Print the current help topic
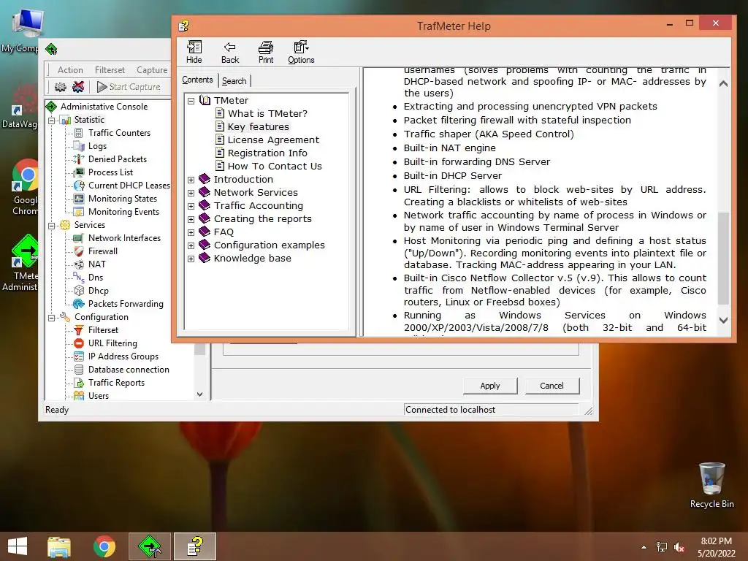The image size is (748, 561). pos(266,52)
